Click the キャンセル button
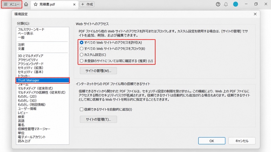Screen dimensions: 271x152 click(x=242, y=141)
